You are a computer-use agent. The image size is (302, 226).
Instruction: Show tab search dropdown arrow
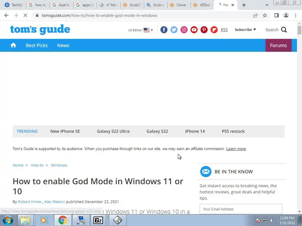[267, 5]
